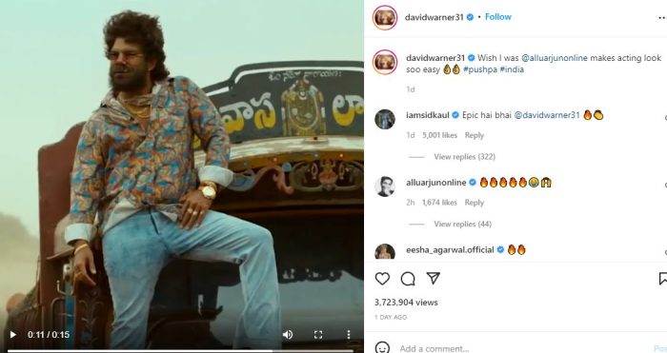Reply to iamsidkaul's comment
The image size is (667, 353).
475,135
